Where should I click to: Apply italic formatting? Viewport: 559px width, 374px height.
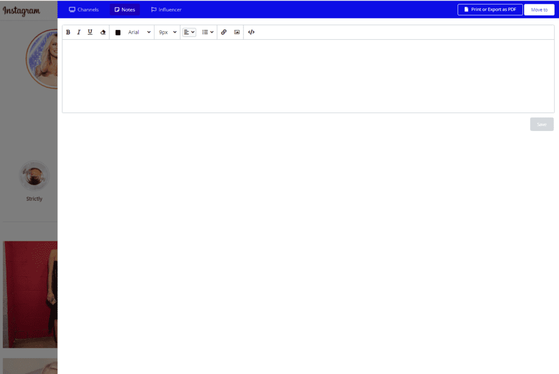pyautogui.click(x=79, y=32)
